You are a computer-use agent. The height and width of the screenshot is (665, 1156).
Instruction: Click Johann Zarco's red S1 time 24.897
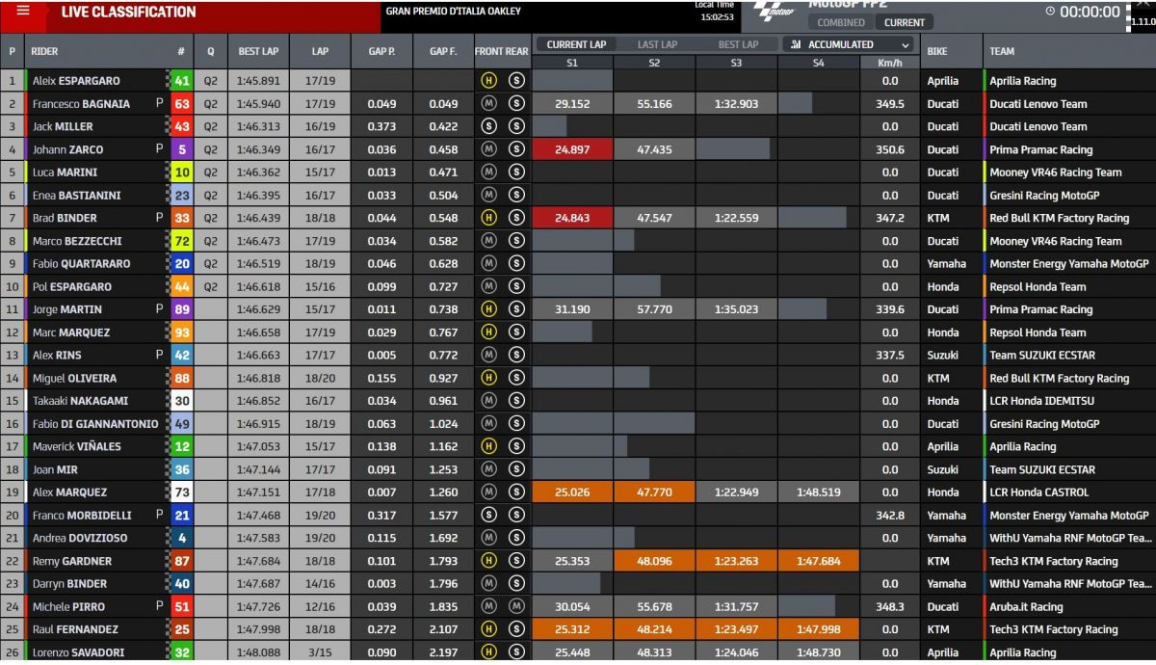[572, 149]
